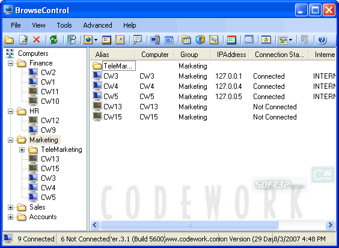
Task: Sort by the IPAddress column header
Action: pyautogui.click(x=230, y=55)
